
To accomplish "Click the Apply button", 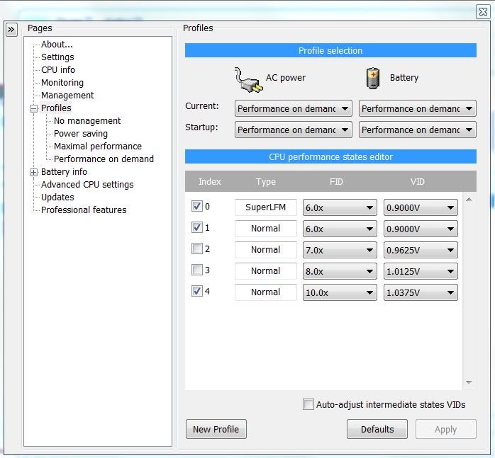I will point(446,429).
